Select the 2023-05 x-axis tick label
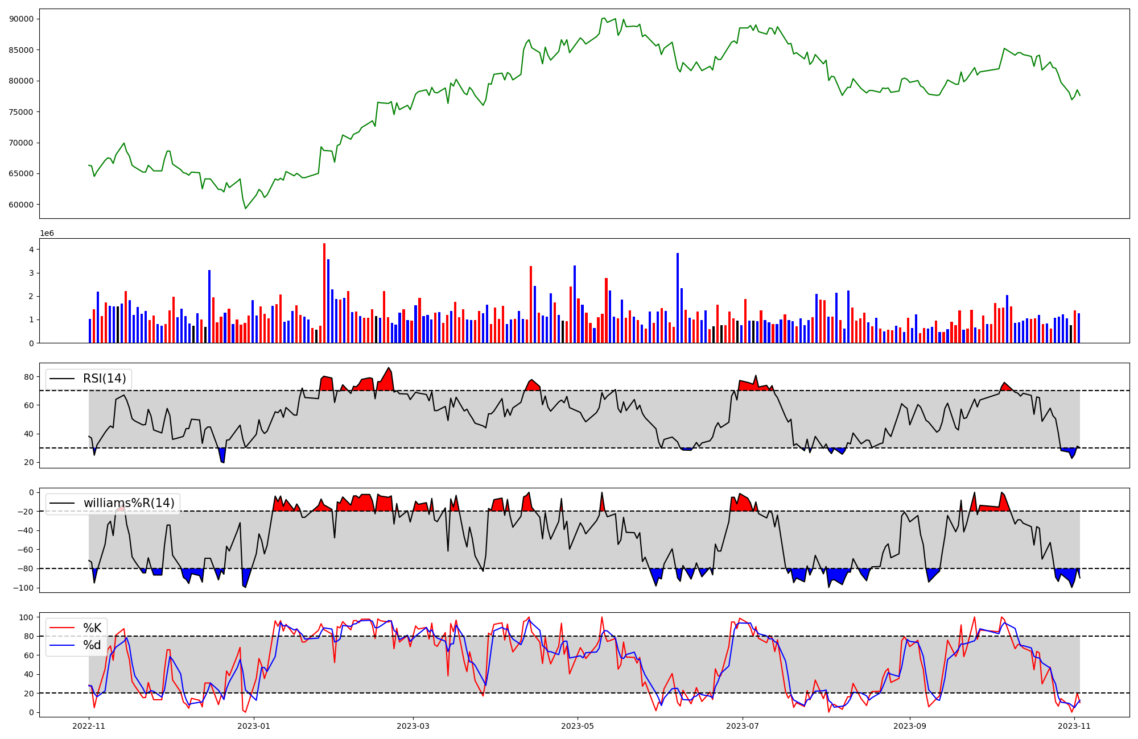Screen dimensions: 1138x739 point(578,726)
